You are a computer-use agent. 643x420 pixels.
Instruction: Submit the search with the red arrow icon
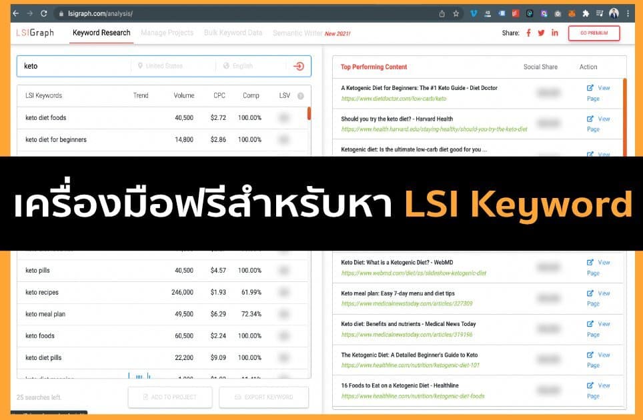pos(297,67)
